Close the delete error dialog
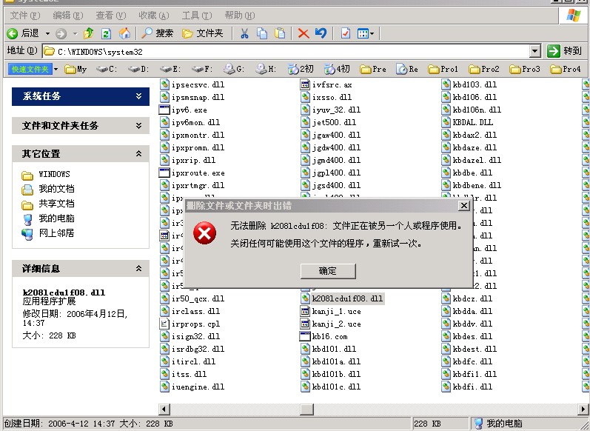 pyautogui.click(x=464, y=206)
